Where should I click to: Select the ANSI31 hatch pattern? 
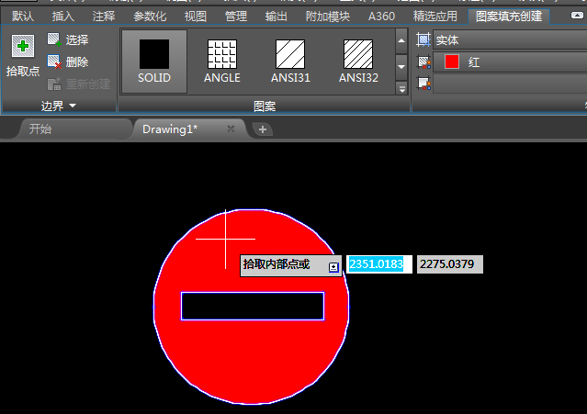(x=290, y=62)
